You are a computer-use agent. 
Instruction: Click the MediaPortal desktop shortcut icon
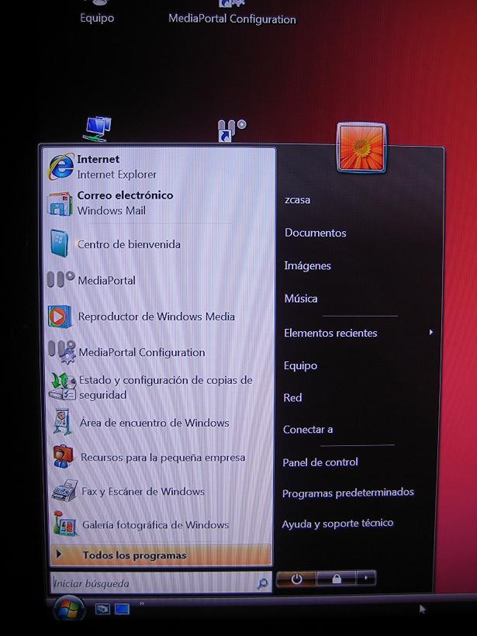(231, 130)
